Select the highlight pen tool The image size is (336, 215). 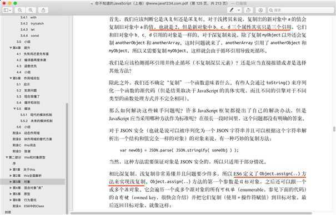[232, 11]
